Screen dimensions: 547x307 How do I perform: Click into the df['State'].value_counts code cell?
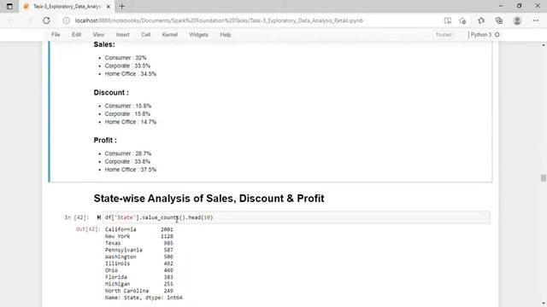click(297, 217)
